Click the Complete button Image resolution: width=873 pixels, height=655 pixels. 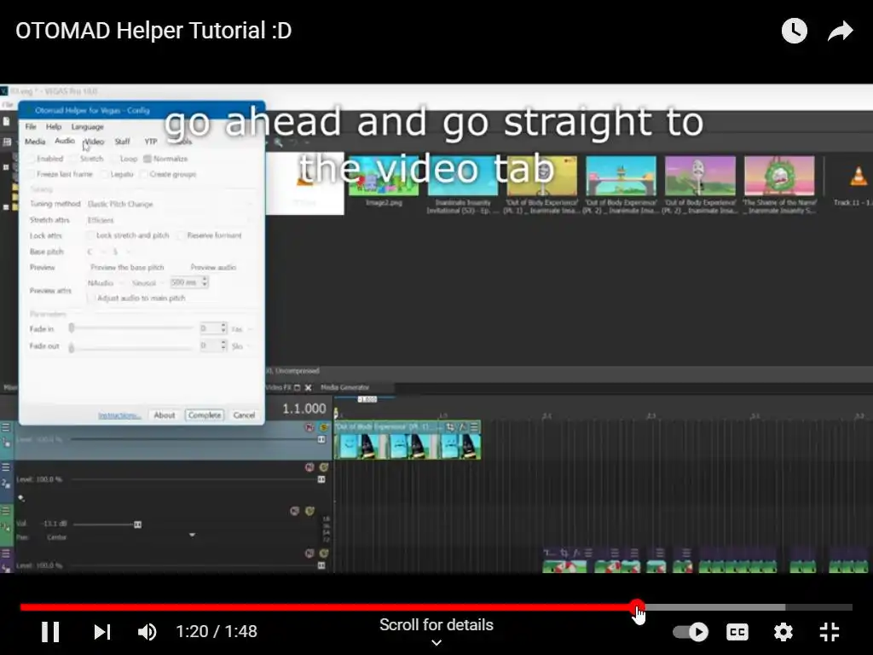click(x=205, y=415)
